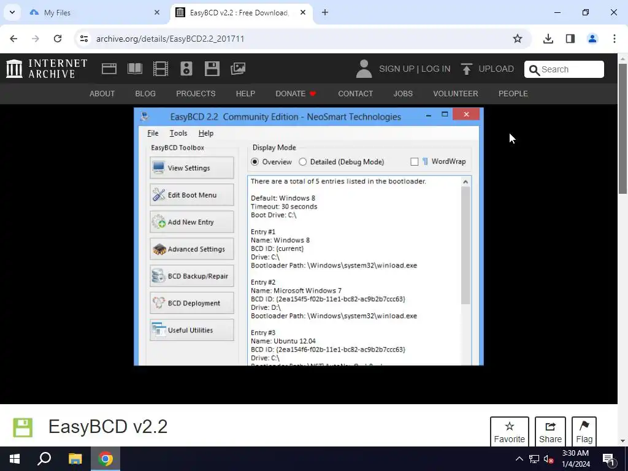
Task: Toggle Chrome side panel icon
Action: click(x=570, y=39)
